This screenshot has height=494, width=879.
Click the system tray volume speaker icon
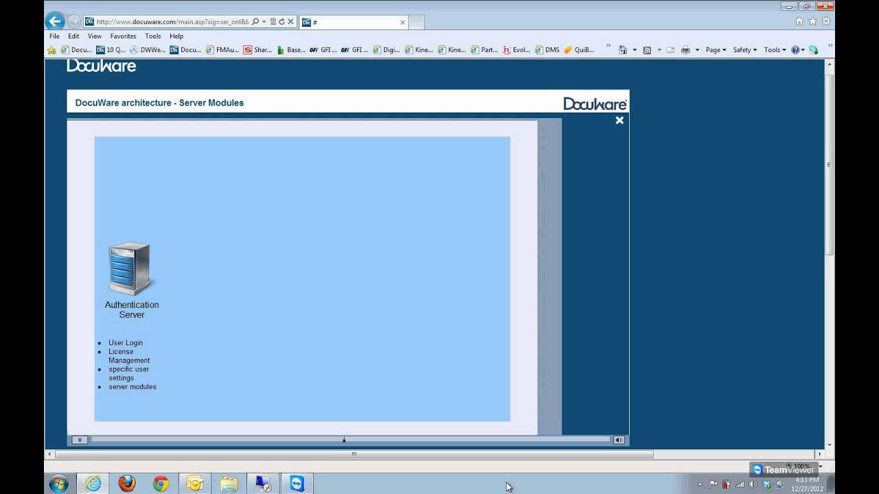[753, 484]
